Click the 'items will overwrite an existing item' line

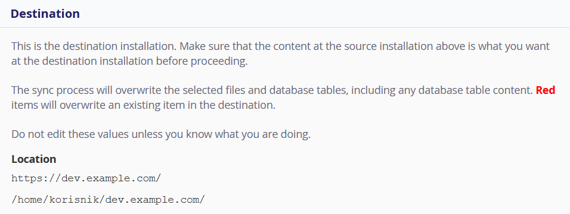point(143,106)
